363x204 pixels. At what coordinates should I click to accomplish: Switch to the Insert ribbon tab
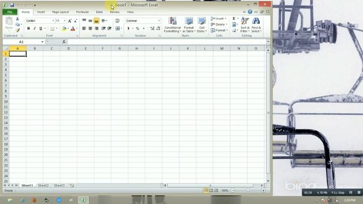pyautogui.click(x=41, y=12)
